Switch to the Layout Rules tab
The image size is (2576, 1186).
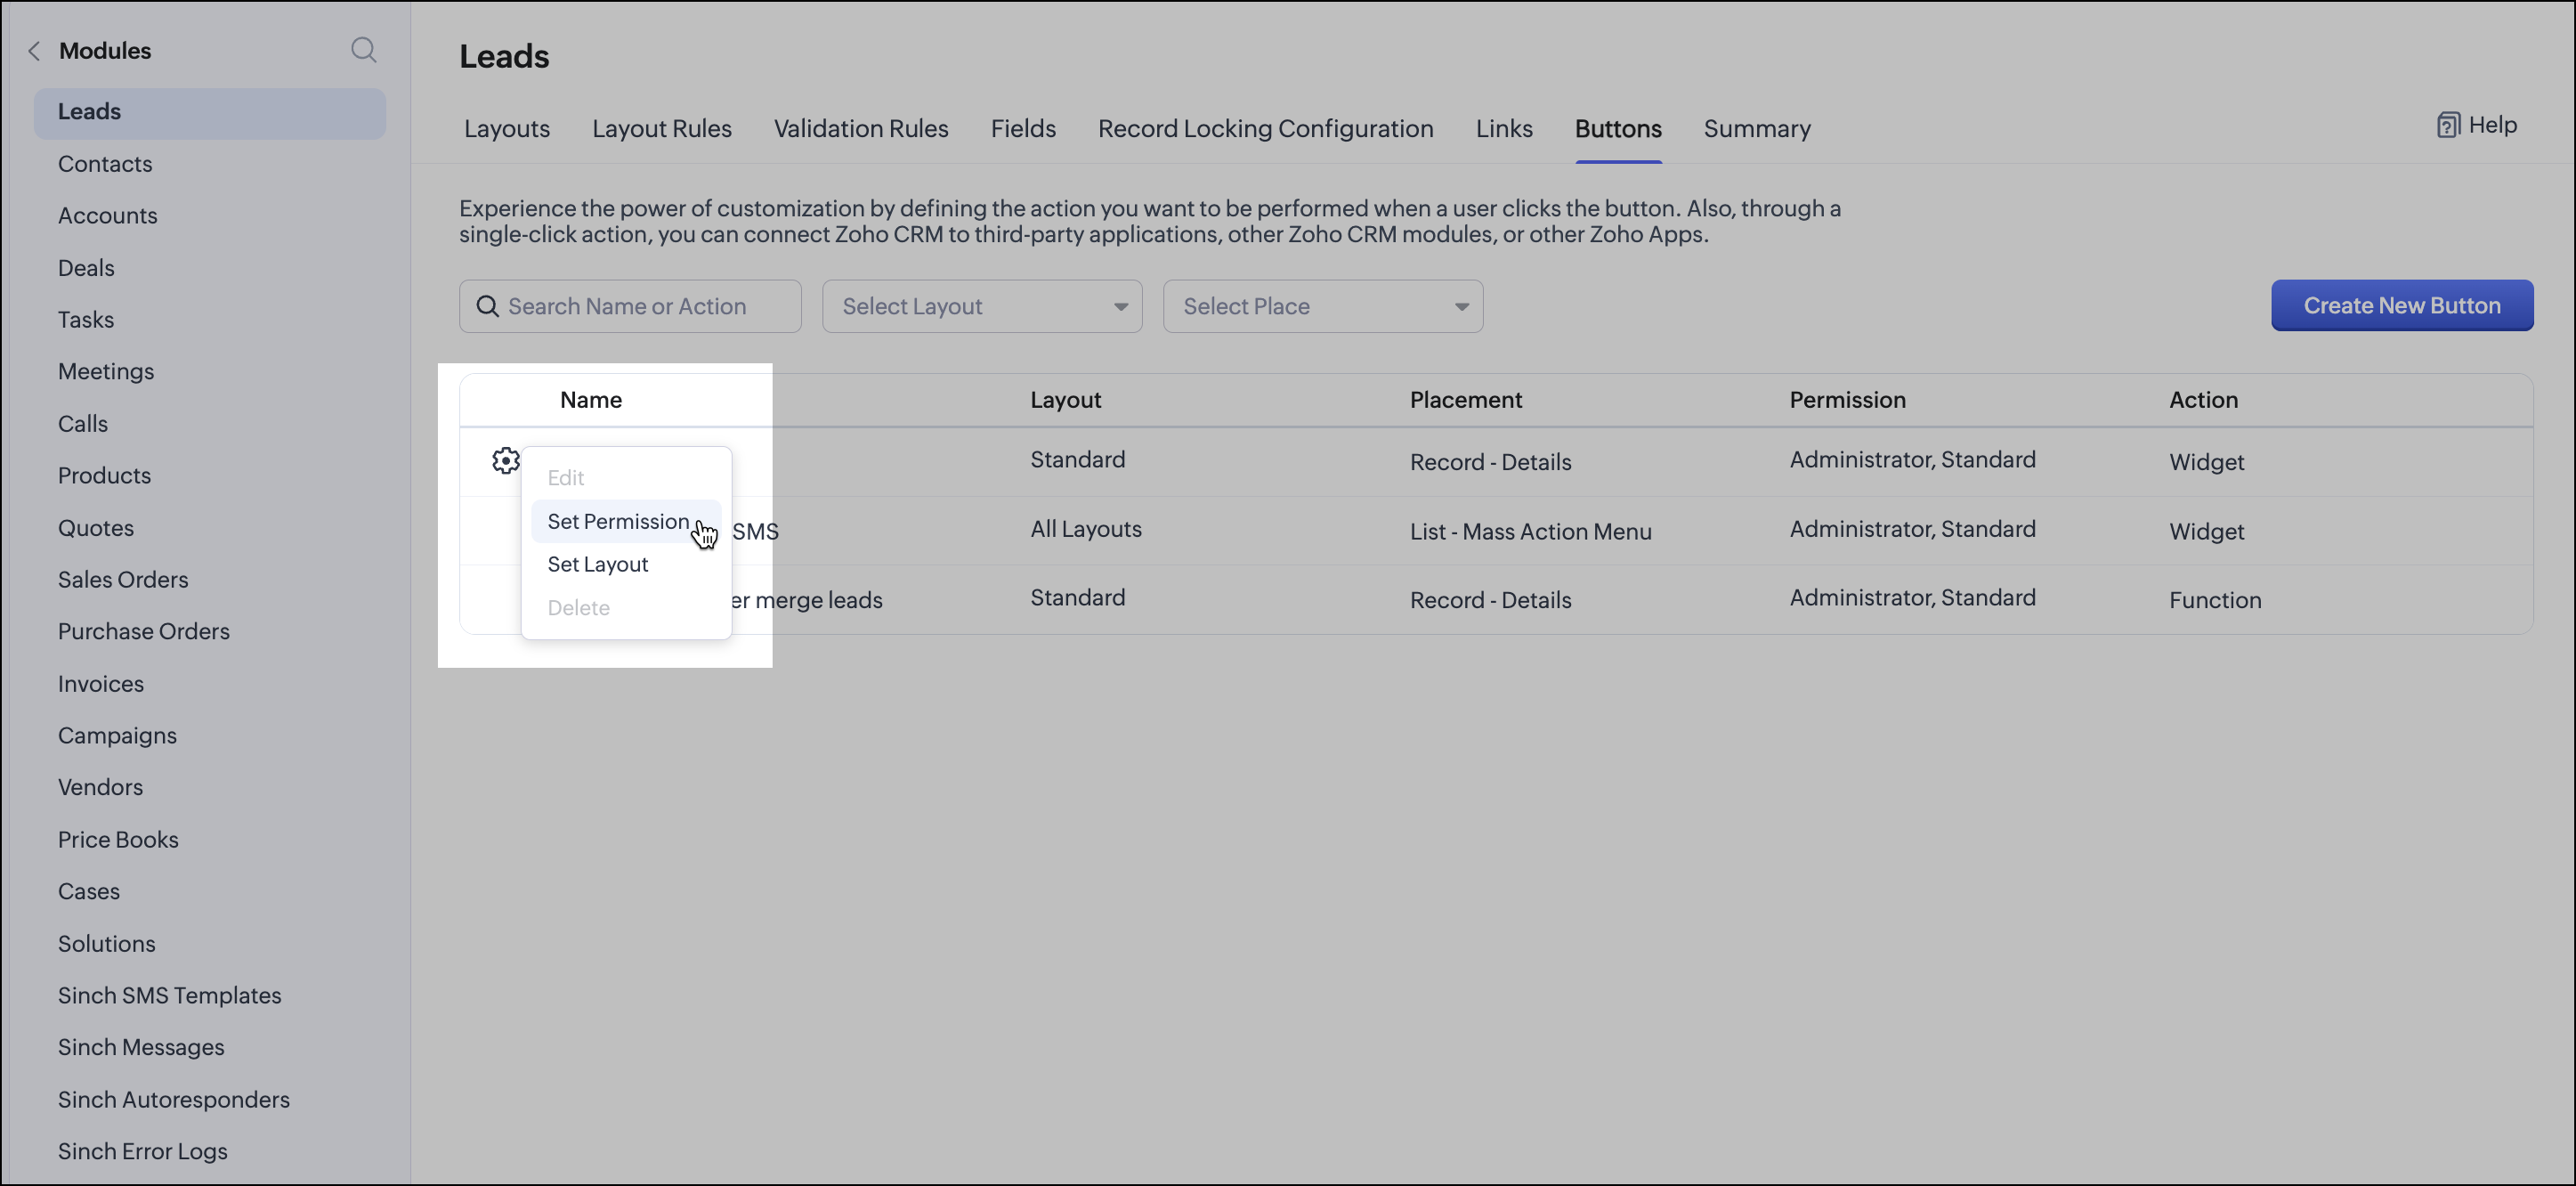click(x=662, y=128)
